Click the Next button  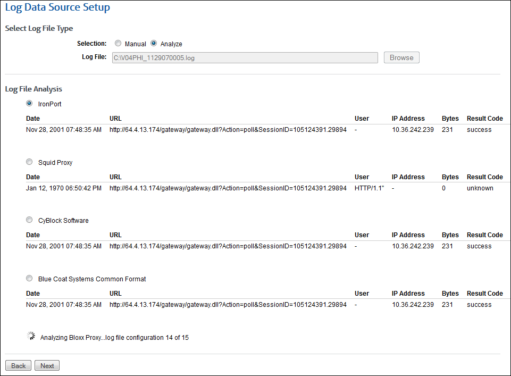pyautogui.click(x=47, y=365)
